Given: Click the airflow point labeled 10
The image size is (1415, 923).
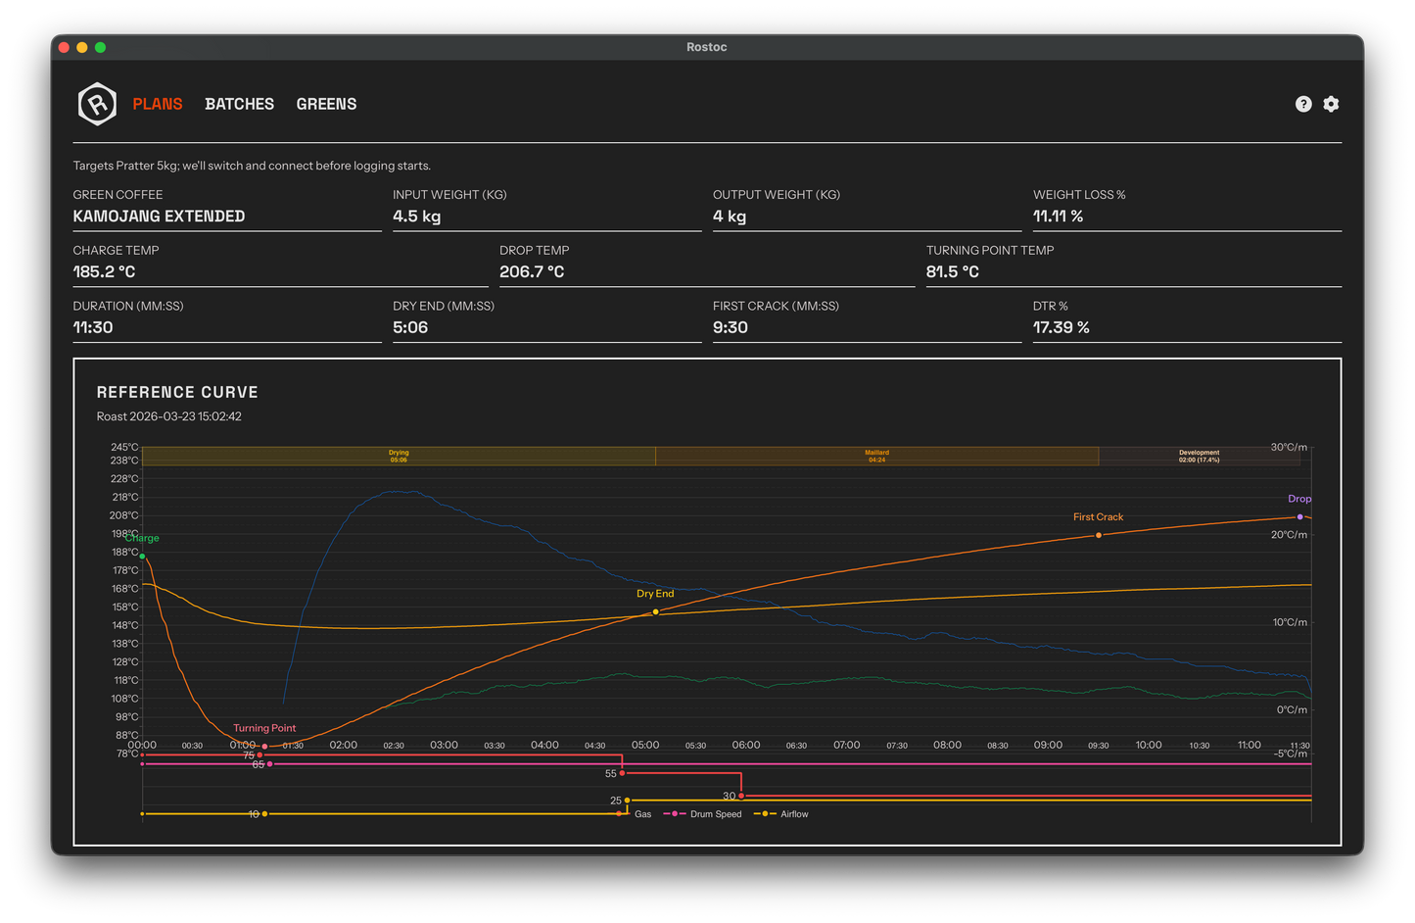Looking at the screenshot, I should click(264, 814).
